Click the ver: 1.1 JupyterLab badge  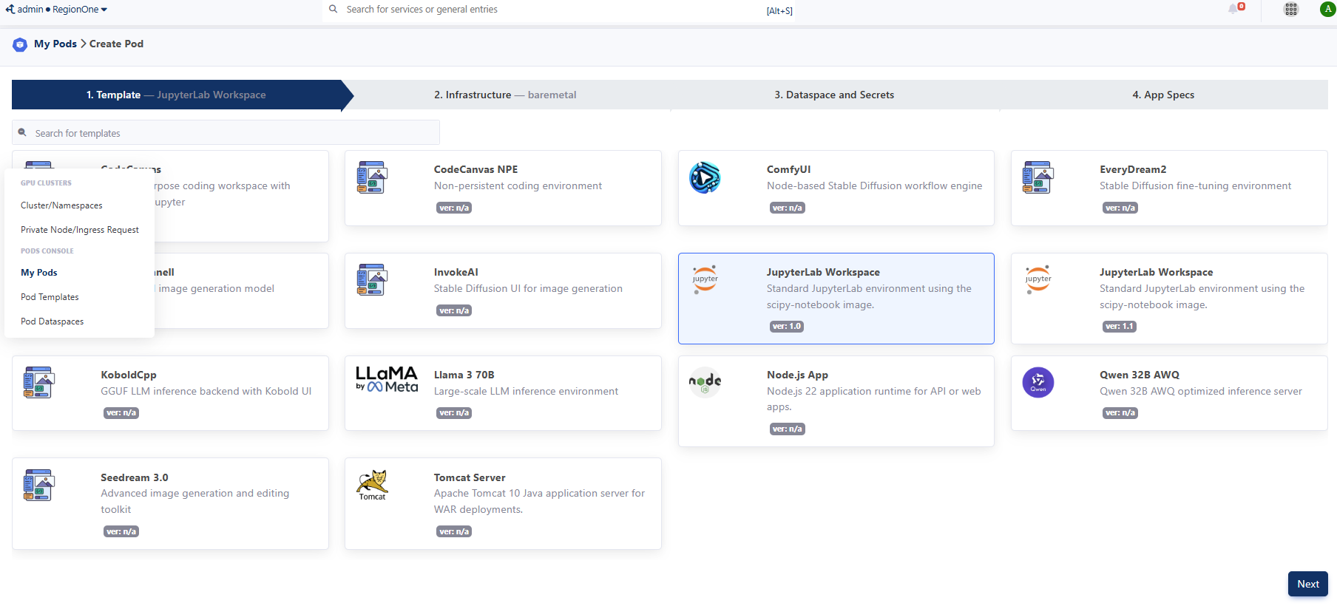point(1120,326)
